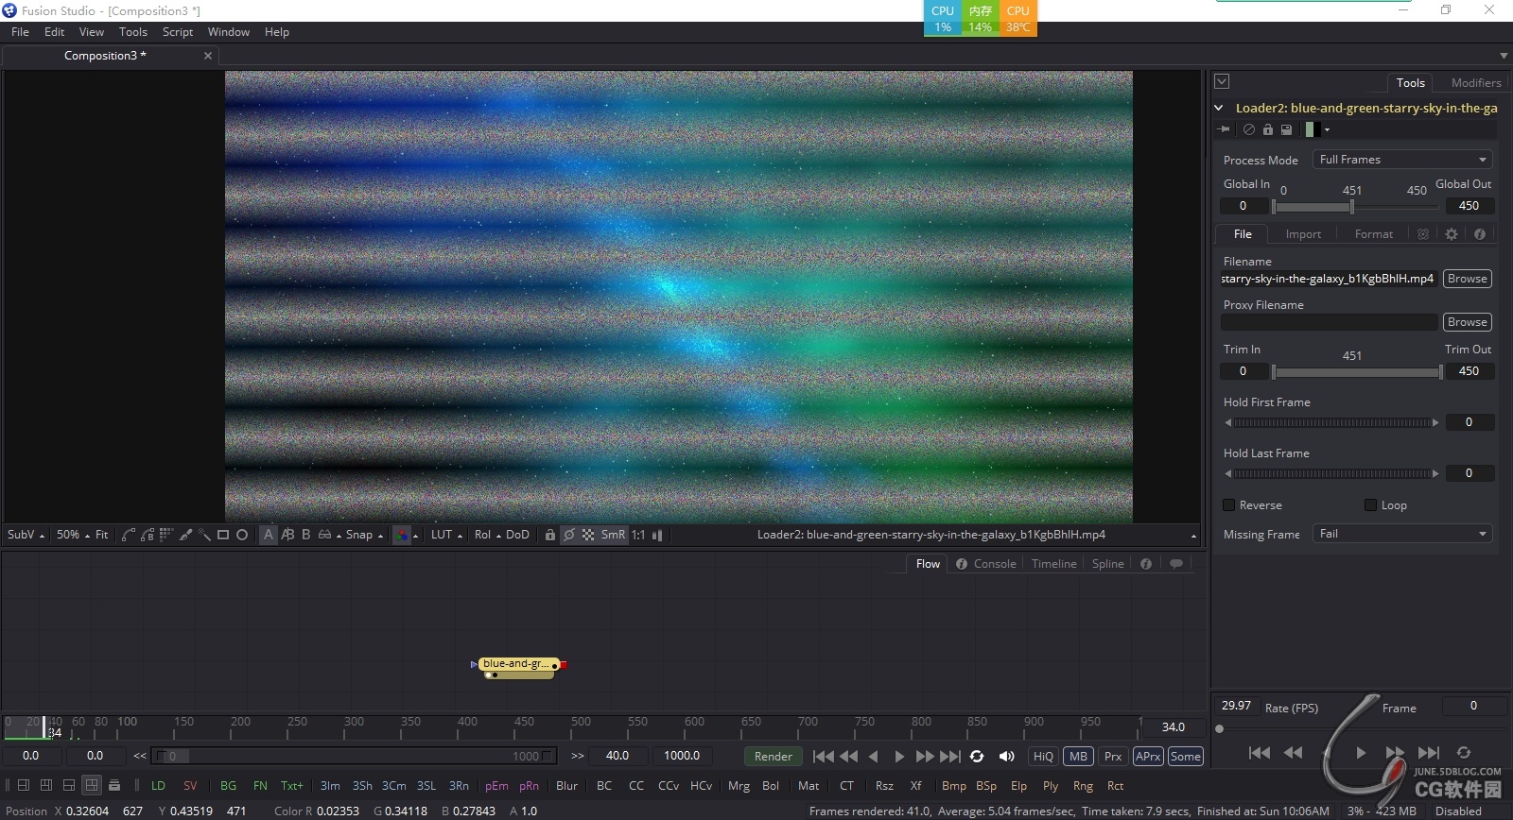Browse for the Proxy Filename
The height and width of the screenshot is (820, 1513).
(x=1468, y=322)
